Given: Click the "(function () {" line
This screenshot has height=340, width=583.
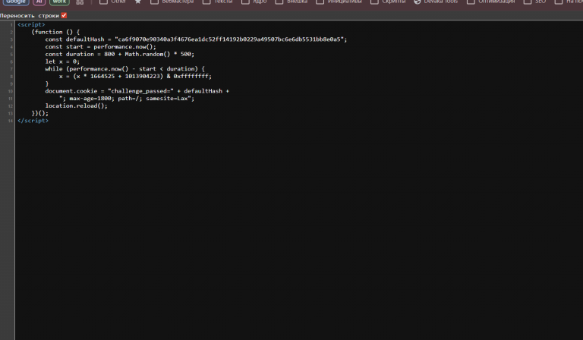Looking at the screenshot, I should coord(55,32).
